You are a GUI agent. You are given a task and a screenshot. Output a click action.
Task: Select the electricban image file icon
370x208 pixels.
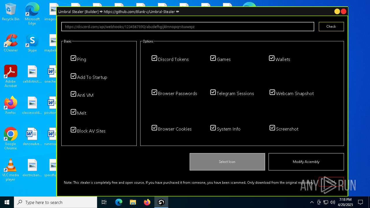coord(32,168)
